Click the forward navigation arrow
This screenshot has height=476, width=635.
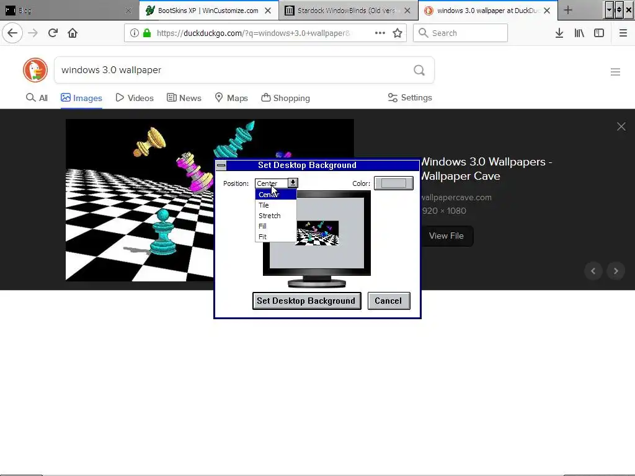(33, 33)
